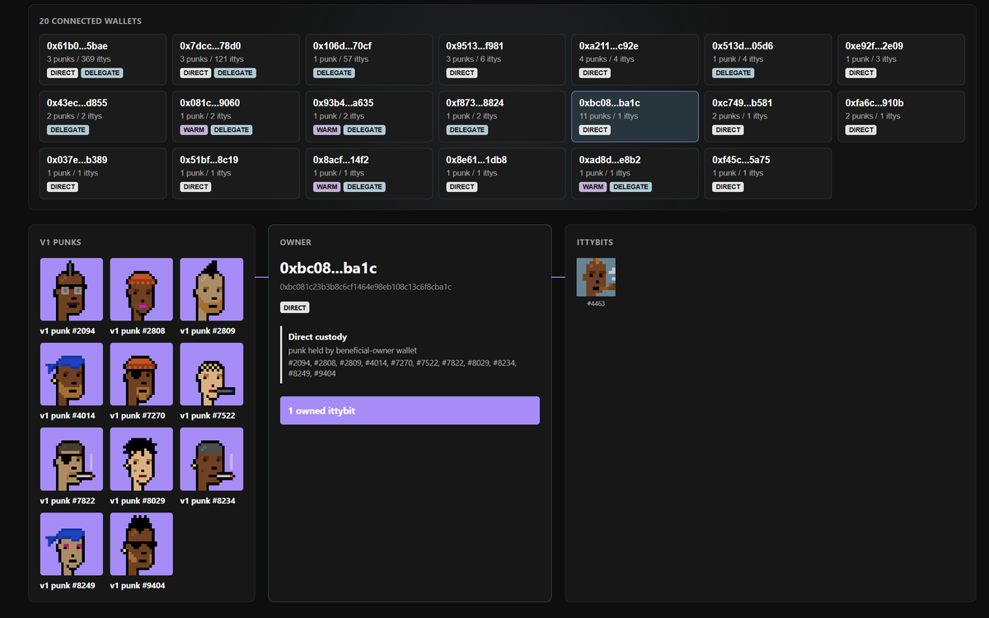Select v1 punk #2809 thumbnail
The image size is (989, 618).
tap(212, 289)
